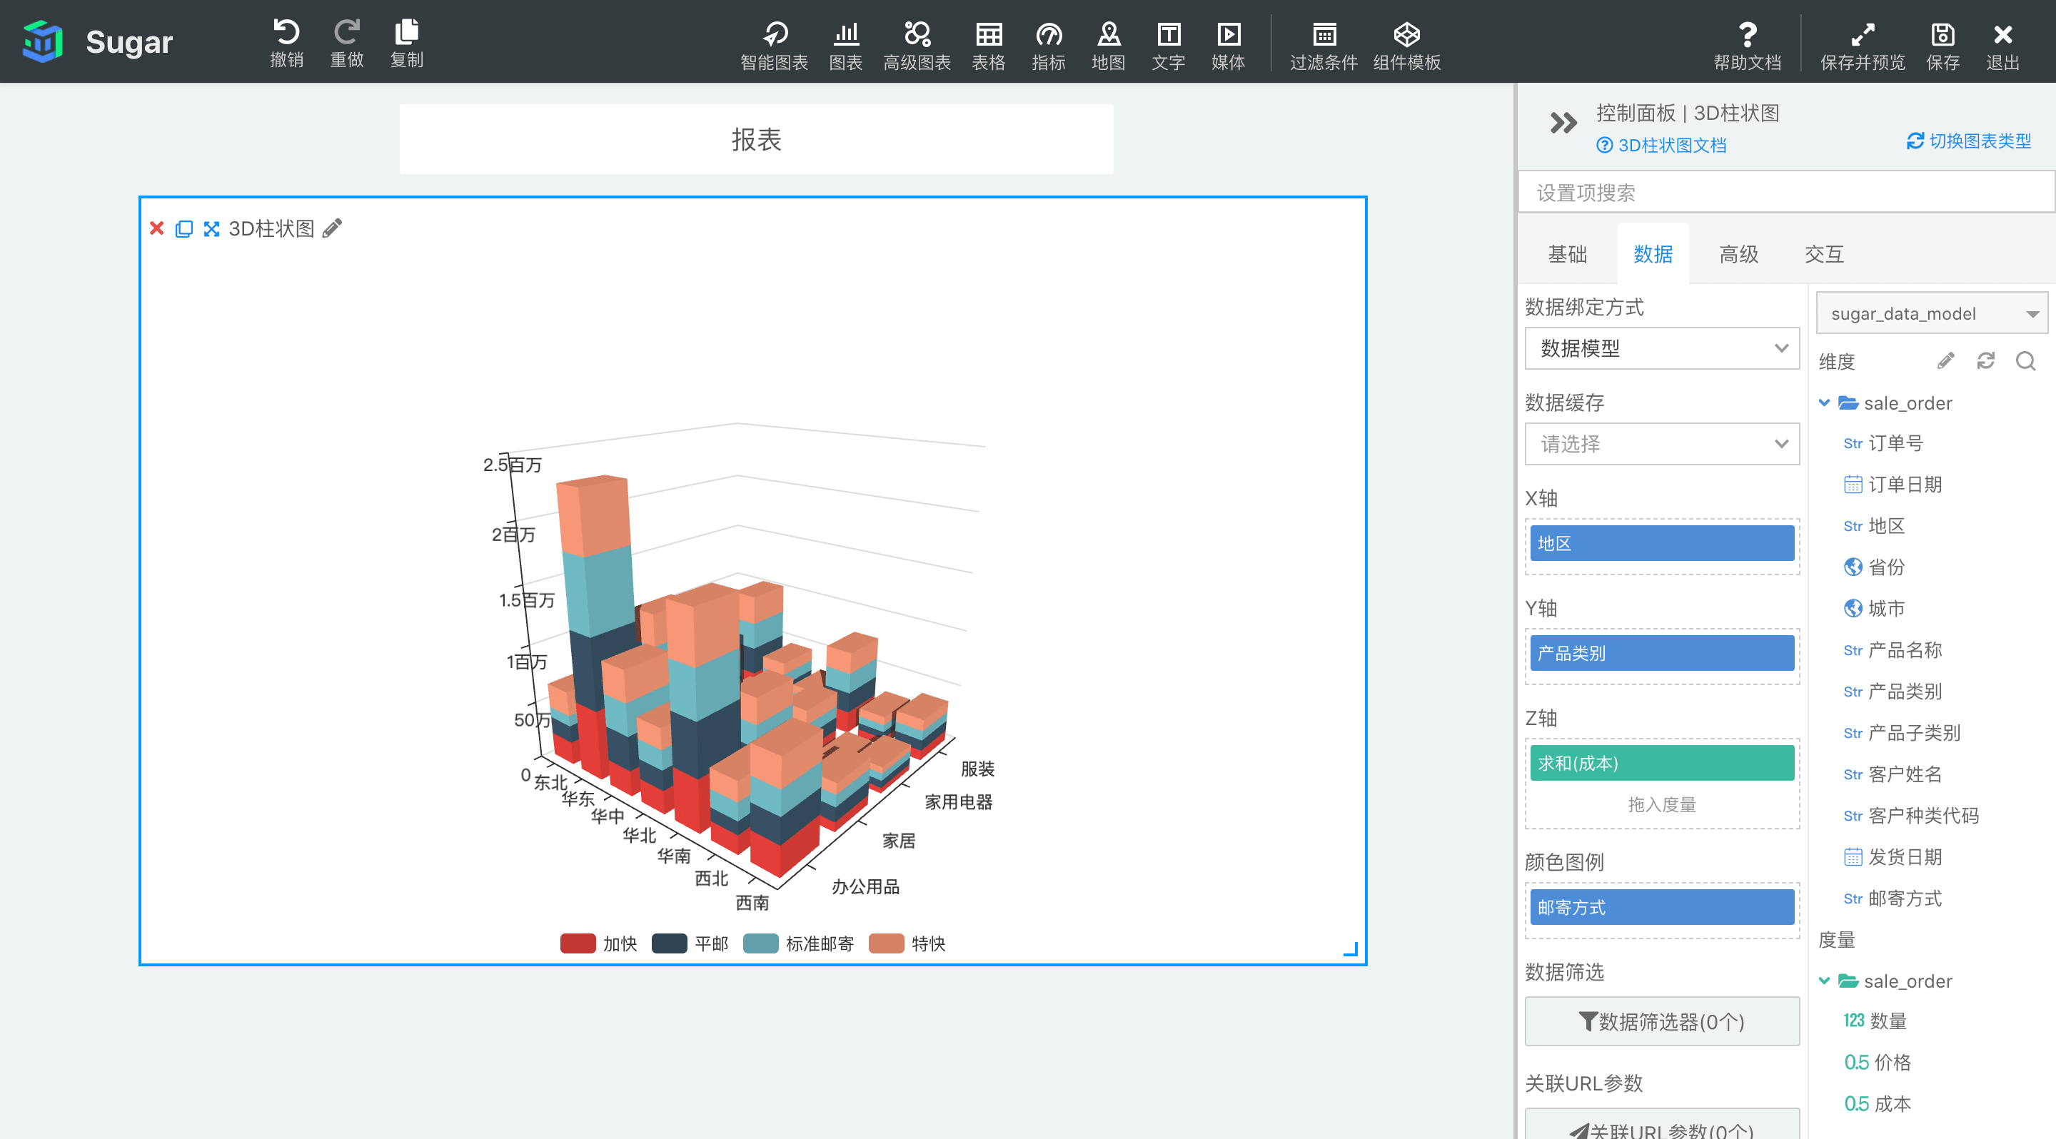Switch to the 数据 tab
Screen dimensions: 2056x1139
click(1653, 255)
